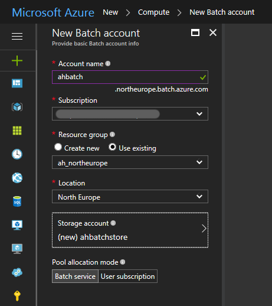272x306 pixels.
Task: Open the Dashboard icon in sidebar
Action: (x=17, y=83)
